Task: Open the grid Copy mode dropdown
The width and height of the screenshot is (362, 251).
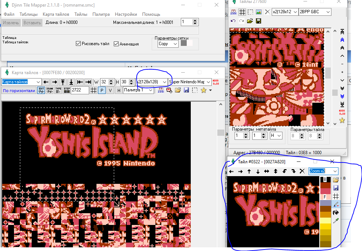Action: click(x=168, y=44)
